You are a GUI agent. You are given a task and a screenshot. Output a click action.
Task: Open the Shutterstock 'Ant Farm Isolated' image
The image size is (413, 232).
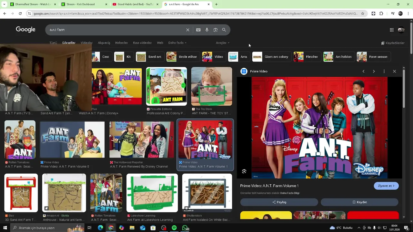pos(207,193)
